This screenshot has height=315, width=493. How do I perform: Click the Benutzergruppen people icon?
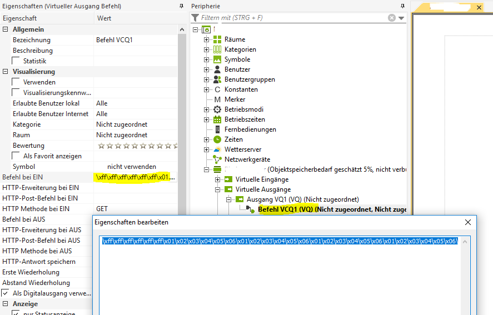[217, 79]
